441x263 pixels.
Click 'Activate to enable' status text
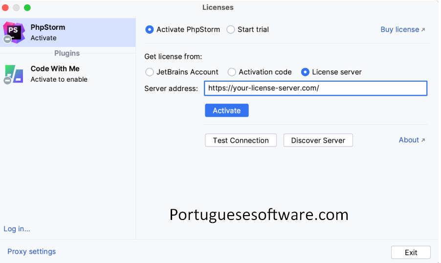pyautogui.click(x=59, y=79)
